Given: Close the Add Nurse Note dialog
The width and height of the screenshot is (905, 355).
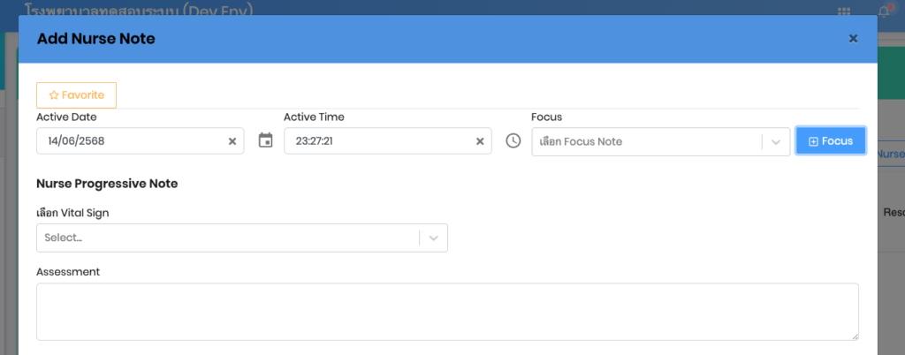Looking at the screenshot, I should (x=853, y=39).
